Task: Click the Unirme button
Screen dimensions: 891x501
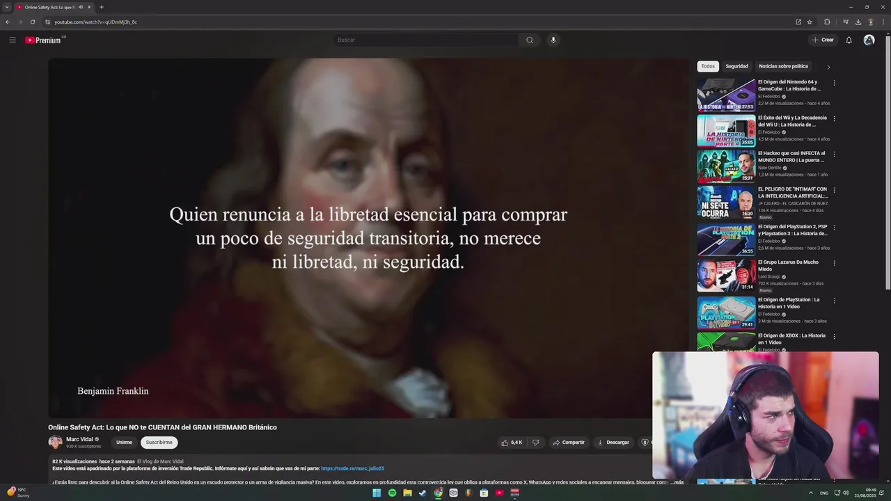Action: pos(124,443)
